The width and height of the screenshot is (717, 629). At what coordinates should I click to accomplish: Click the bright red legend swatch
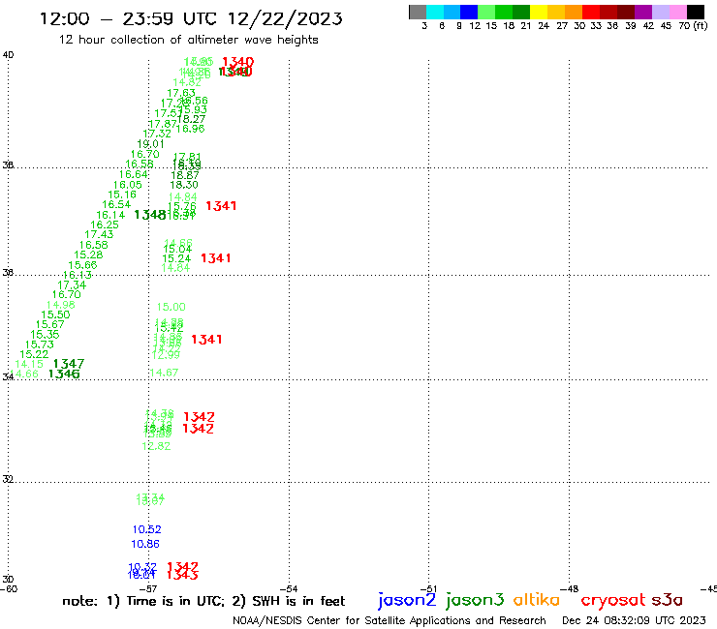tap(591, 12)
